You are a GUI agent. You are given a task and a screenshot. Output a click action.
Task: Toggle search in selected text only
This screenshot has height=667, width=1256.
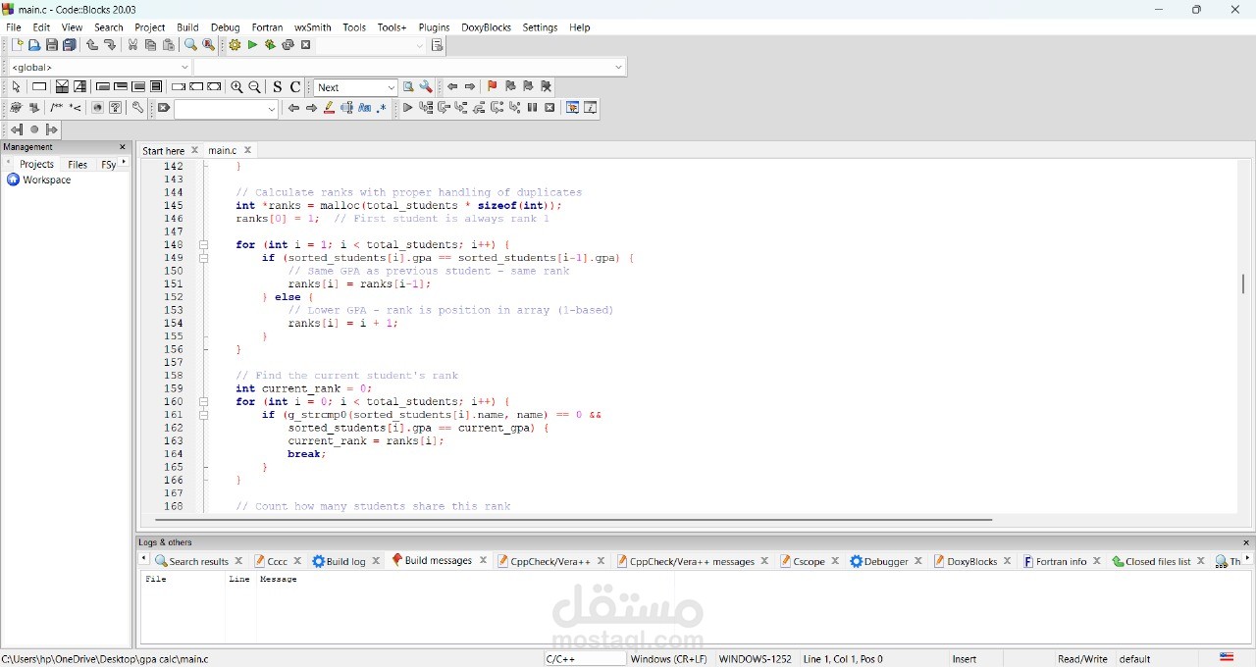(347, 108)
